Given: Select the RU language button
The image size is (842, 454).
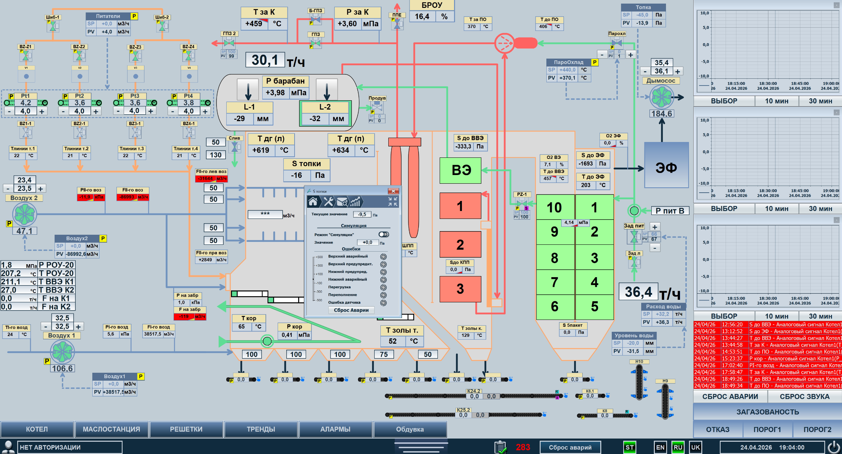Looking at the screenshot, I should tap(678, 447).
